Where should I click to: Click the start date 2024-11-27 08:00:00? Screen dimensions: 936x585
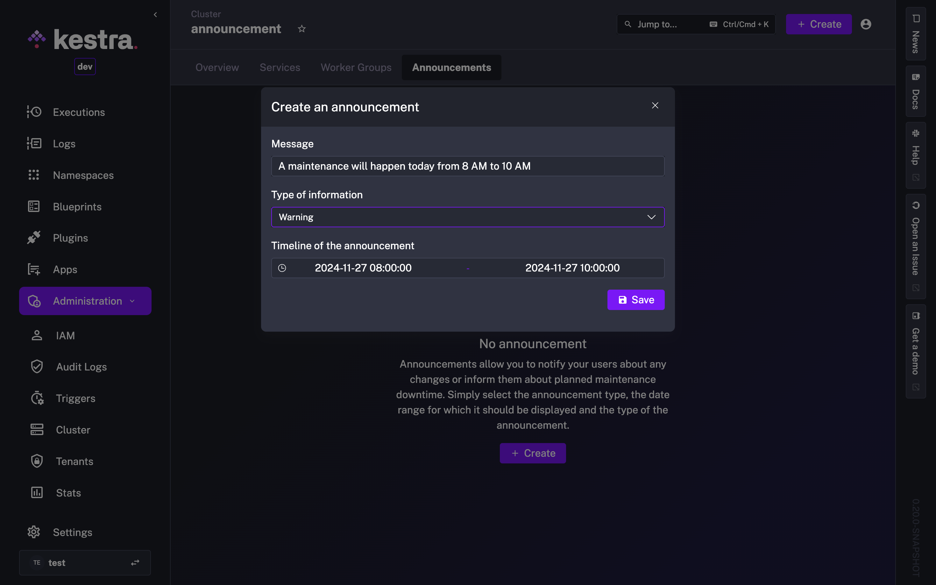[x=363, y=268]
